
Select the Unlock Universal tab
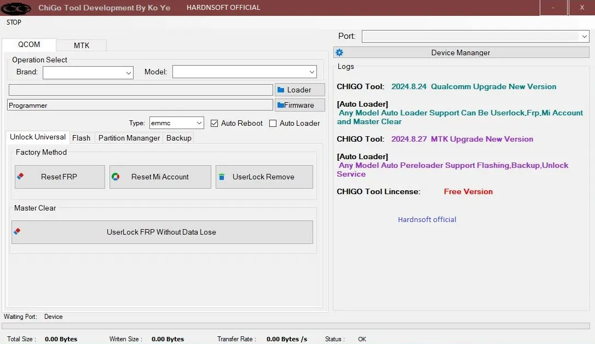pyautogui.click(x=38, y=137)
